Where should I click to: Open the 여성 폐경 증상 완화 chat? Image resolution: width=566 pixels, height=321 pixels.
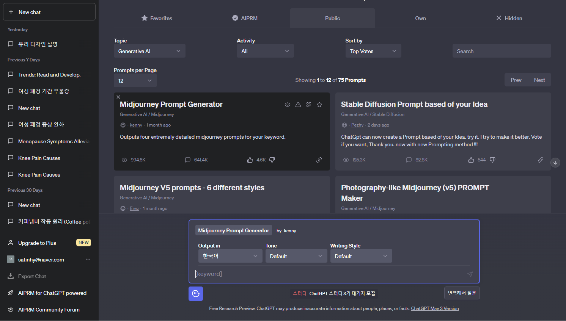coord(49,125)
